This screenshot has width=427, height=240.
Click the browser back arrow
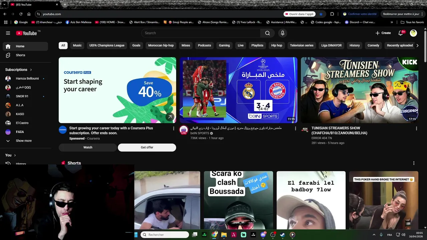[x=5, y=14]
